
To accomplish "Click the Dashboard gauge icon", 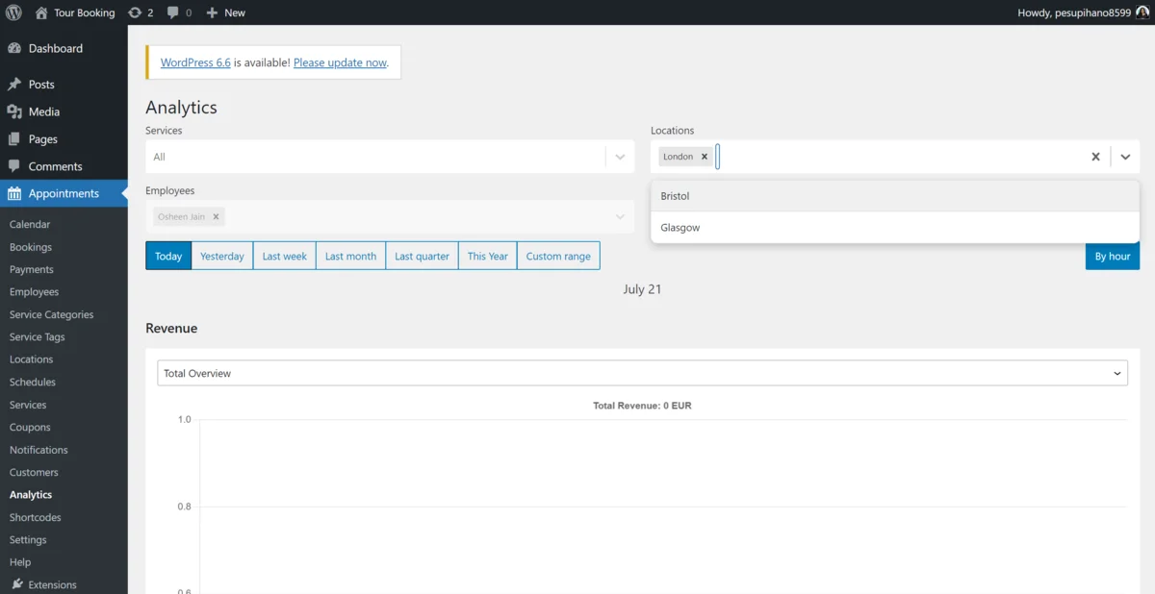I will point(14,48).
